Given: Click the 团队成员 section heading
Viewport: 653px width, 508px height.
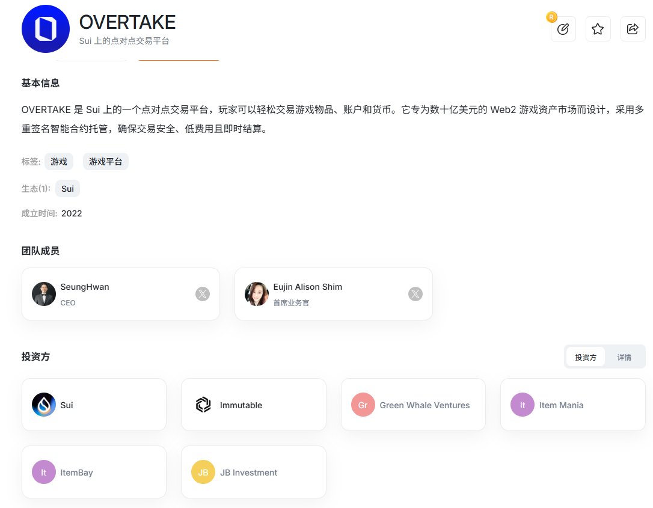Looking at the screenshot, I should [x=40, y=251].
